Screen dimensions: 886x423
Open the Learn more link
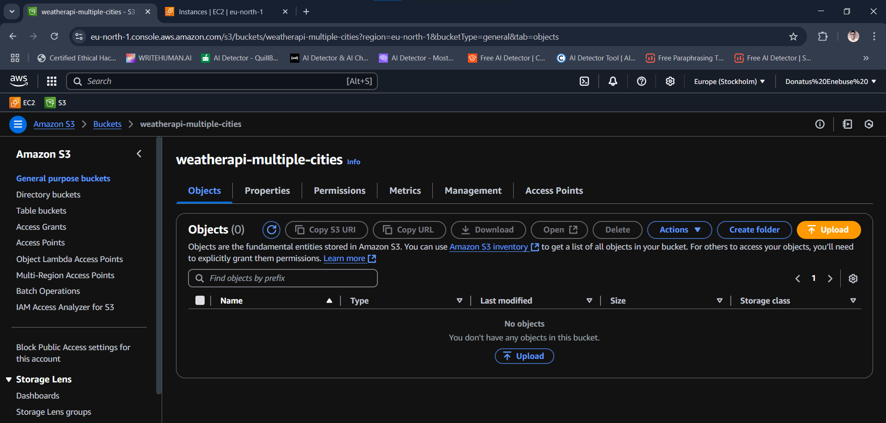(x=350, y=258)
